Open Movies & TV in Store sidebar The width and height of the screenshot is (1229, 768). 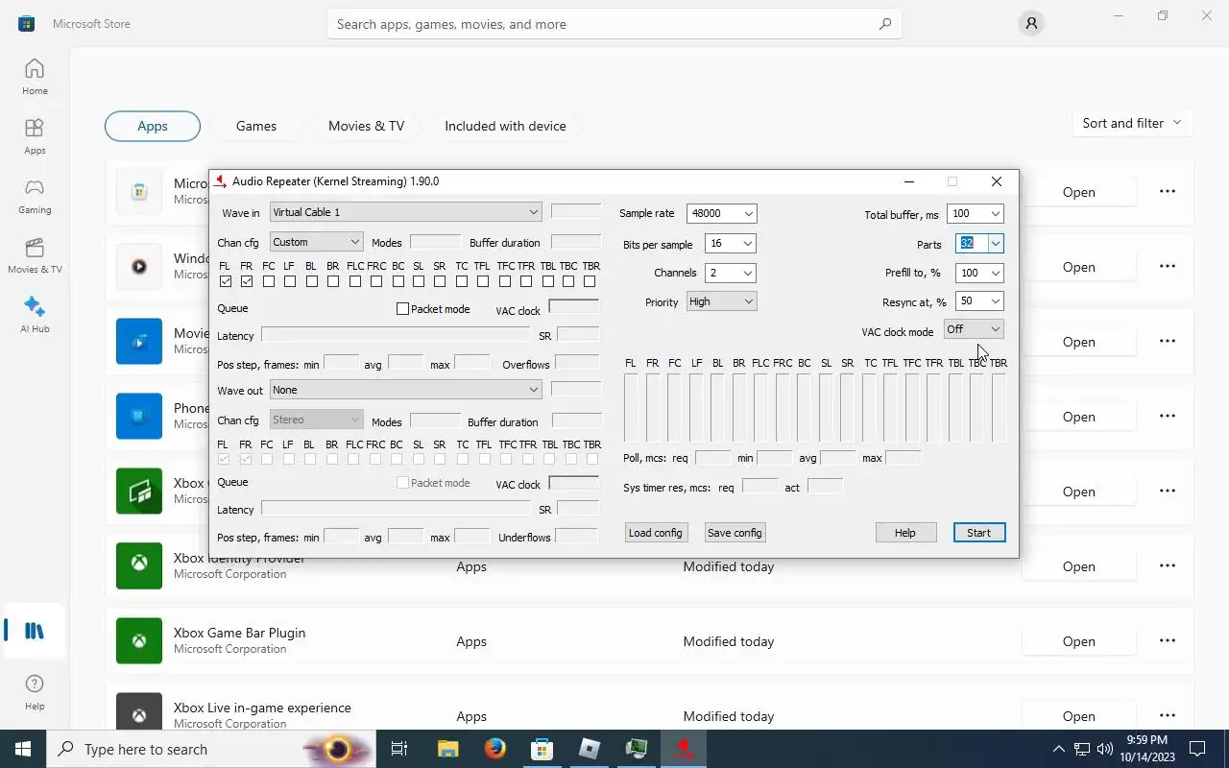[x=35, y=255]
